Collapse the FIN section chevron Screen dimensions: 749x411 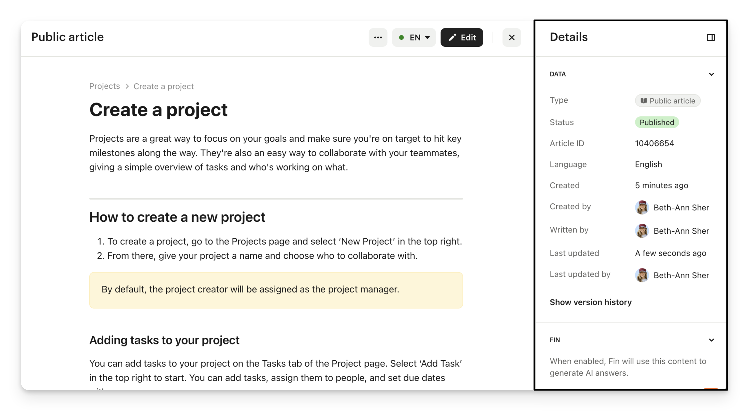click(x=711, y=340)
